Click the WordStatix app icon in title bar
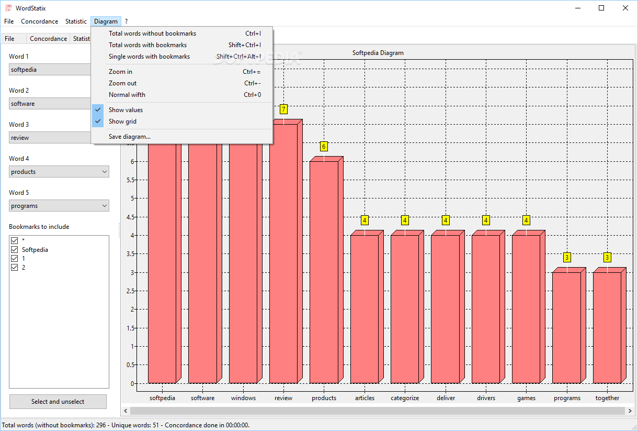This screenshot has height=431, width=638. pyautogui.click(x=8, y=8)
